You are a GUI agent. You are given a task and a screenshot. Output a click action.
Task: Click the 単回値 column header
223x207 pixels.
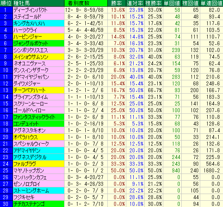172,3
